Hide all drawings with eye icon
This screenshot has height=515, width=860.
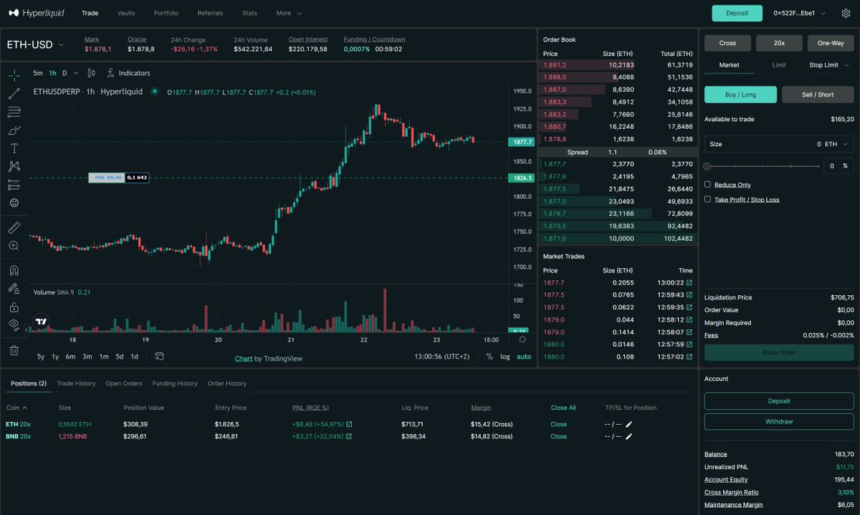click(14, 324)
